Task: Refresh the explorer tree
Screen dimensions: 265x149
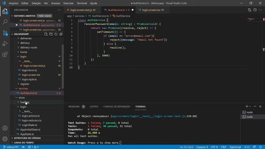Action: coord(56,34)
